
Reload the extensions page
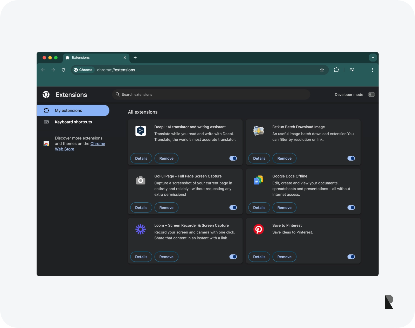tap(64, 70)
